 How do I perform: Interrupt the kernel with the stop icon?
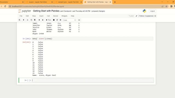coord(54,20)
